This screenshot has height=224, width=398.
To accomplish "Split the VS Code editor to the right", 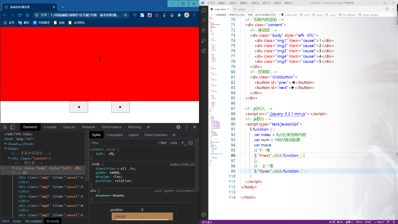I will [387, 9].
